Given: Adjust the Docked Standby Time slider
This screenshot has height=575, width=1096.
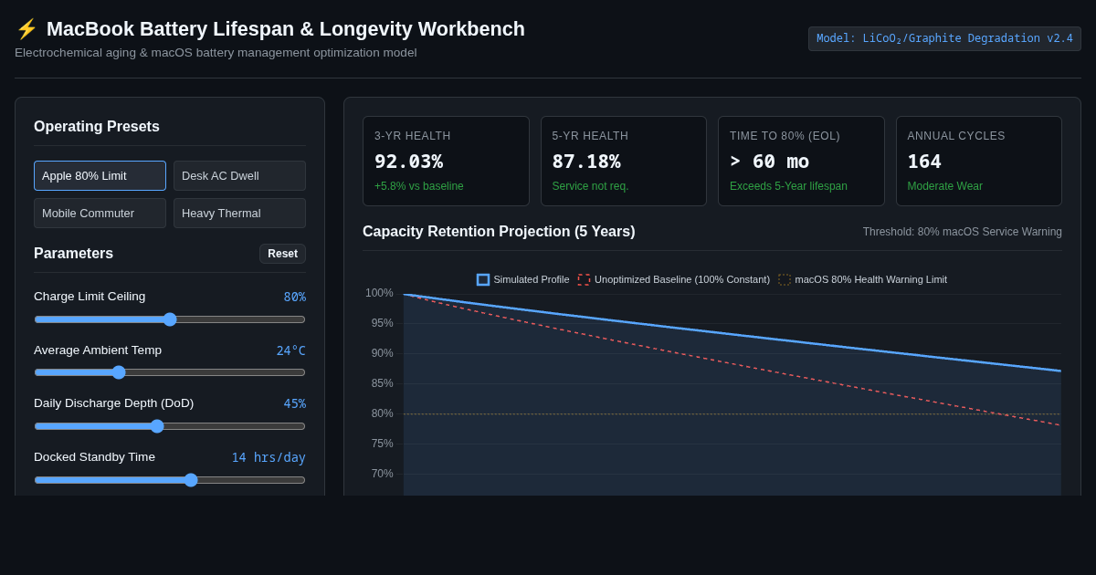Looking at the screenshot, I should (170, 480).
